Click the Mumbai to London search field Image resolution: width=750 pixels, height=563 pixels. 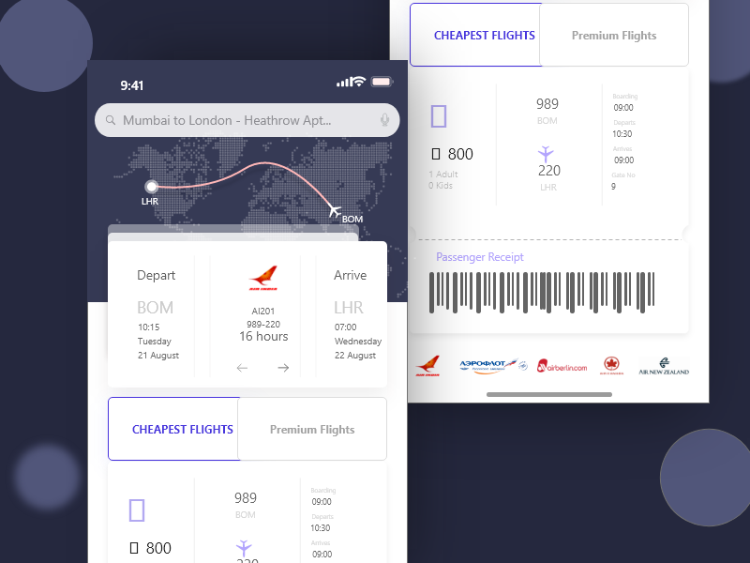click(x=247, y=120)
